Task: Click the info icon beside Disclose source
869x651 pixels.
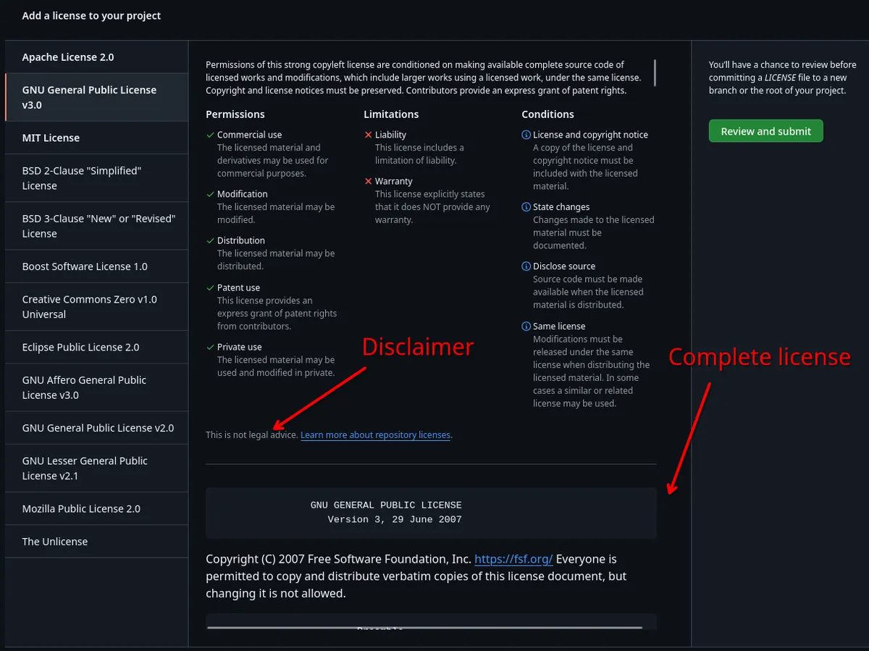Action: [x=526, y=266]
